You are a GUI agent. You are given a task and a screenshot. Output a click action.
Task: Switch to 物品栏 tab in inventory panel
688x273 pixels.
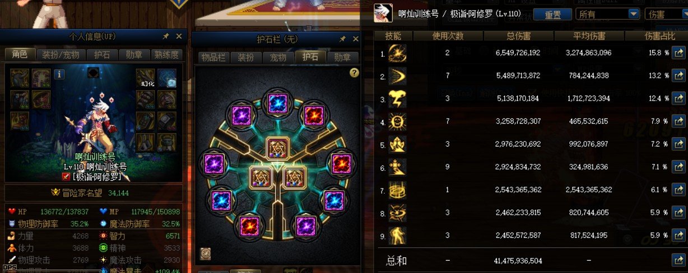pyautogui.click(x=213, y=57)
